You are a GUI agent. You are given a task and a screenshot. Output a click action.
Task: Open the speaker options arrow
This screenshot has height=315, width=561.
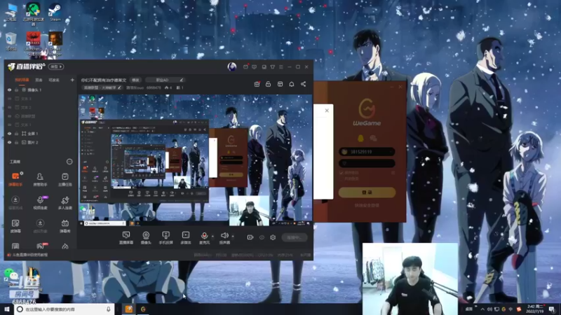click(x=233, y=236)
